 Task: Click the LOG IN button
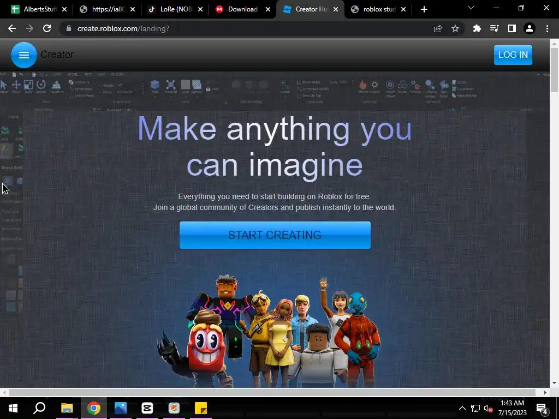click(x=513, y=55)
